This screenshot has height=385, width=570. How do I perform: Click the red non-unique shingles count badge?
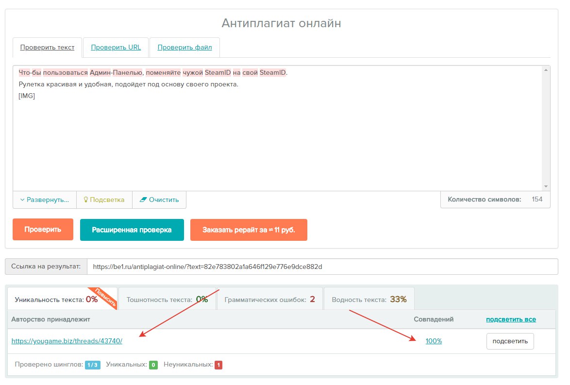tap(218, 365)
